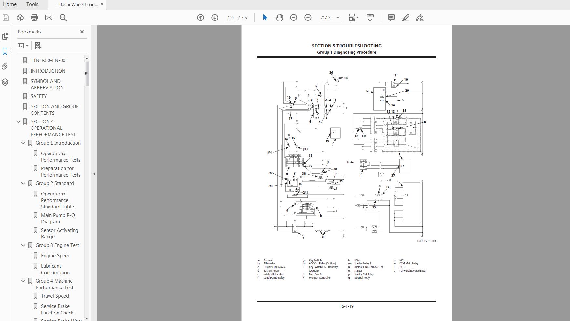Screen dimensions: 570x321
Task: Collapse the Group 2 Standard bookmark
Action: click(x=23, y=183)
